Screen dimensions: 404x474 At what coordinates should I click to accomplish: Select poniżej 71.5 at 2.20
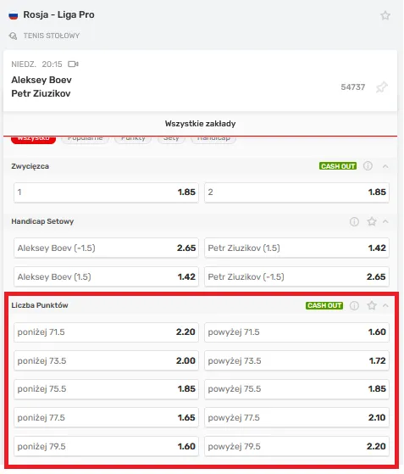106,332
